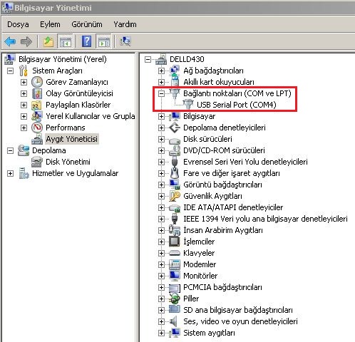Select Olay Görüntüleyicisi tree item
355x342 pixels.
click(79, 93)
